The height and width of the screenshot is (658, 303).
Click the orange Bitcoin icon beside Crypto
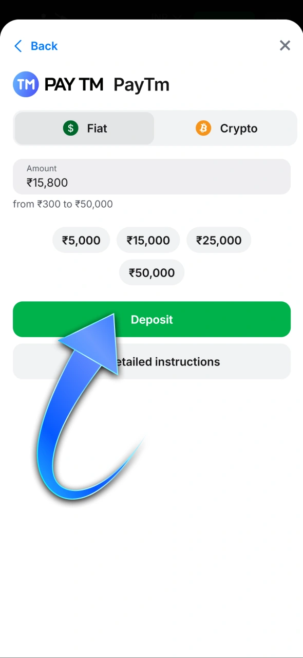[x=203, y=128]
